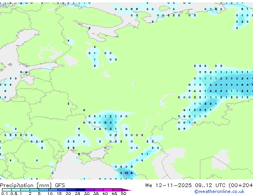Click the legend swatch between 45 and 50
The image size is (253, 195).
coord(117,190)
